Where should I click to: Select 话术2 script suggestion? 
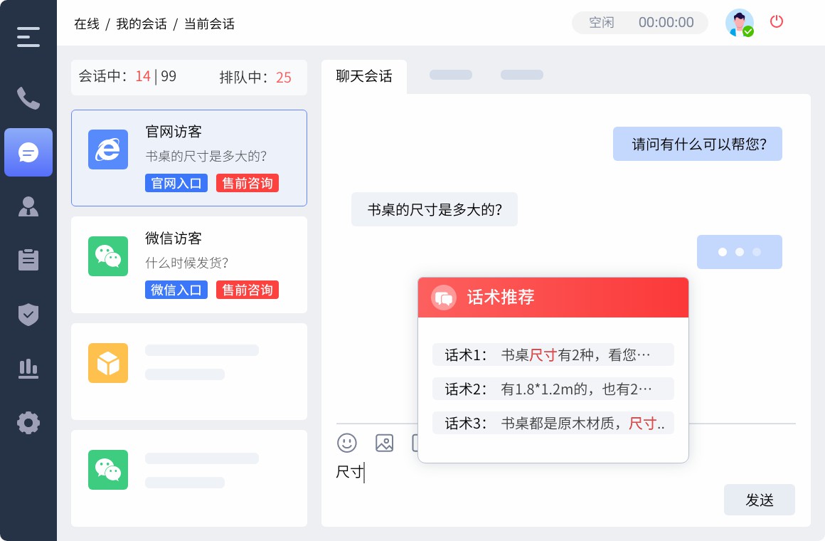pyautogui.click(x=553, y=389)
